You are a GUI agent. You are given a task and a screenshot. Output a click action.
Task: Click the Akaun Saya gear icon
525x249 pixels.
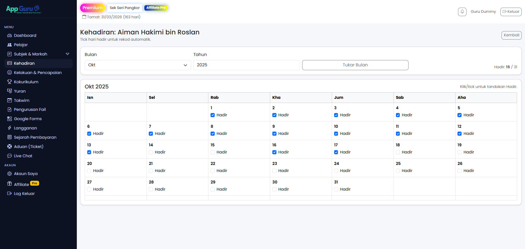point(10,174)
